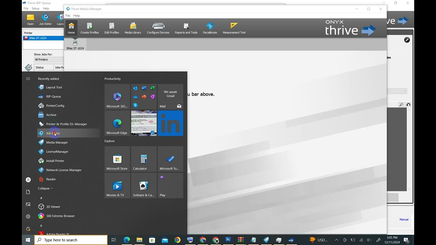This screenshot has height=245, width=436.
Task: Open the Microsoft Store tile
Action: [117, 159]
